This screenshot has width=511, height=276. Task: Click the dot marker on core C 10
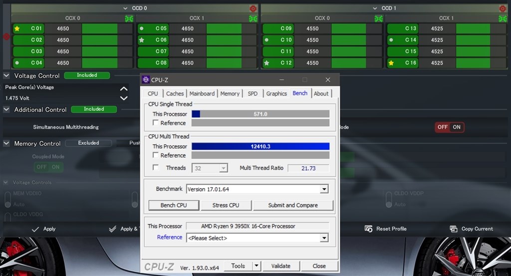click(x=266, y=40)
